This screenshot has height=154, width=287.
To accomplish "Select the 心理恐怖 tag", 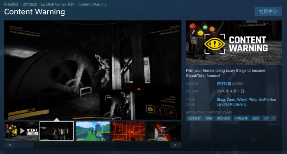I will point(241,118).
